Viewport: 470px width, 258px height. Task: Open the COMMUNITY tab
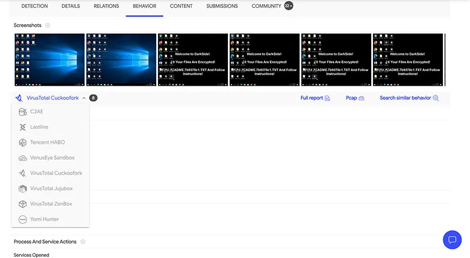[266, 6]
